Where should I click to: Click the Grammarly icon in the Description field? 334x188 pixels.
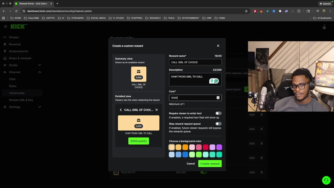(x=216, y=81)
